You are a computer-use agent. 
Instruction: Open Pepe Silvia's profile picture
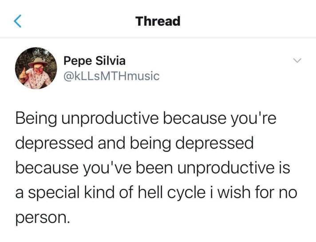point(36,68)
